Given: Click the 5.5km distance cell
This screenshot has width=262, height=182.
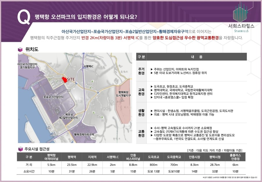Looking at the screenshot, I should pyautogui.click(x=51, y=165).
